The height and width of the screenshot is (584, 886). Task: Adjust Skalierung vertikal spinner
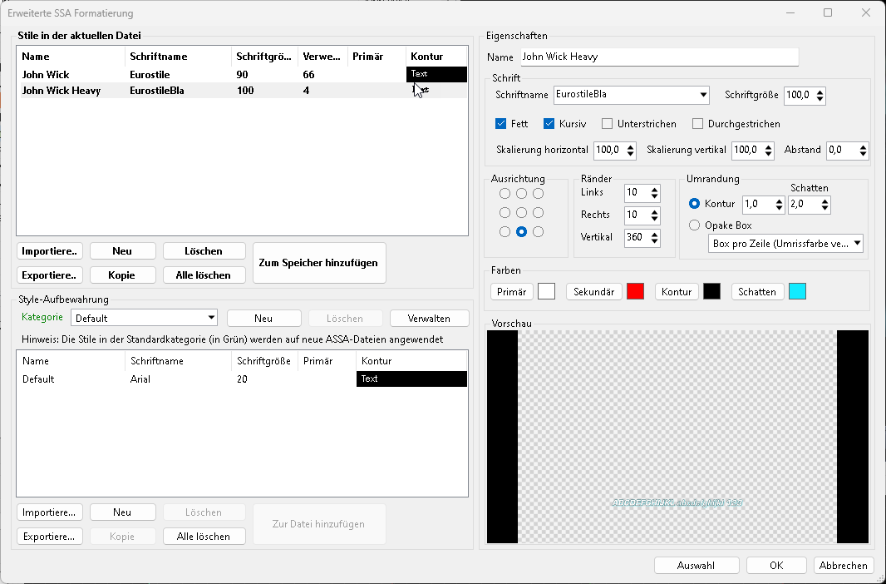[x=769, y=151]
